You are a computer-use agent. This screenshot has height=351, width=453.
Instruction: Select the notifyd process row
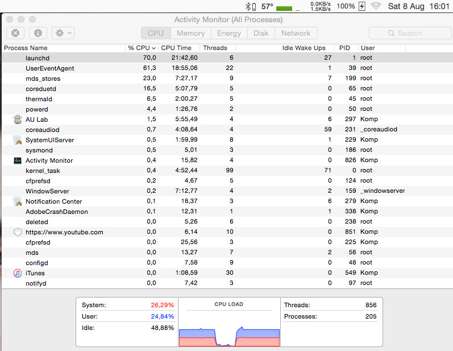coord(227,283)
